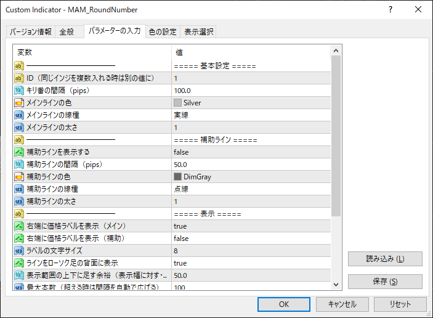Viewport: 433px width, 318px height.
Task: Select the ===== 表示 ===== value cell
Action: click(x=251, y=214)
